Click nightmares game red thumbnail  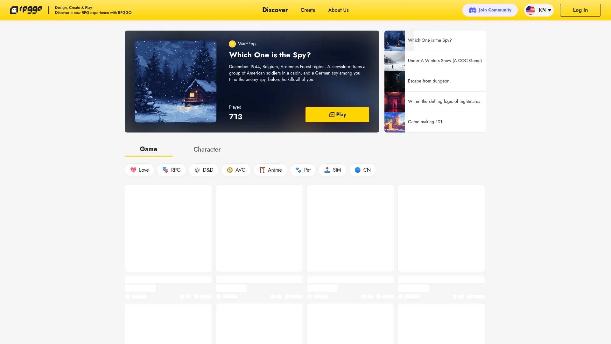click(x=395, y=102)
